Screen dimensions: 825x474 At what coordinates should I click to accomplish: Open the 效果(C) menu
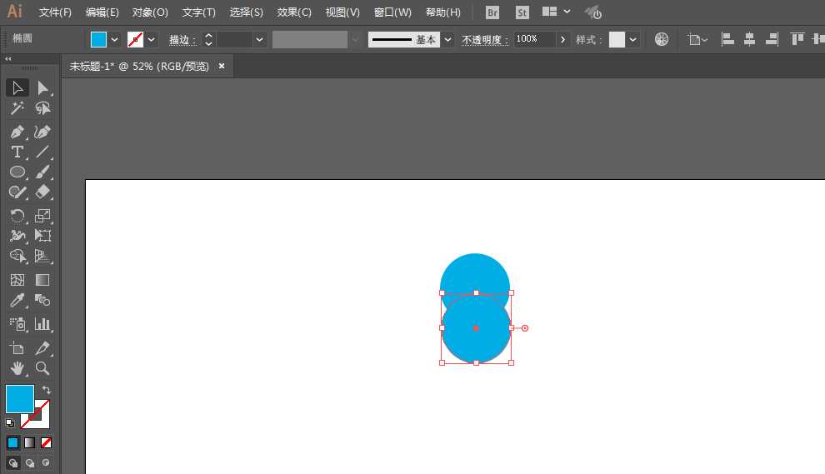294,12
